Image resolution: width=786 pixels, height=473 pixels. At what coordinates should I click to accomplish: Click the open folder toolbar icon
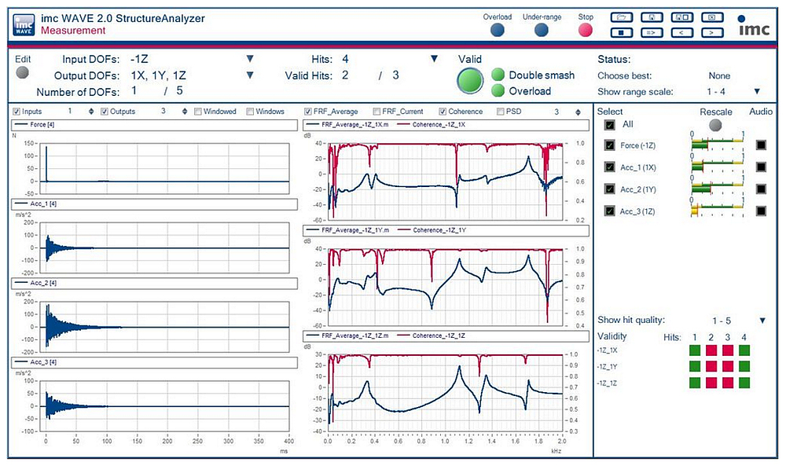[622, 17]
